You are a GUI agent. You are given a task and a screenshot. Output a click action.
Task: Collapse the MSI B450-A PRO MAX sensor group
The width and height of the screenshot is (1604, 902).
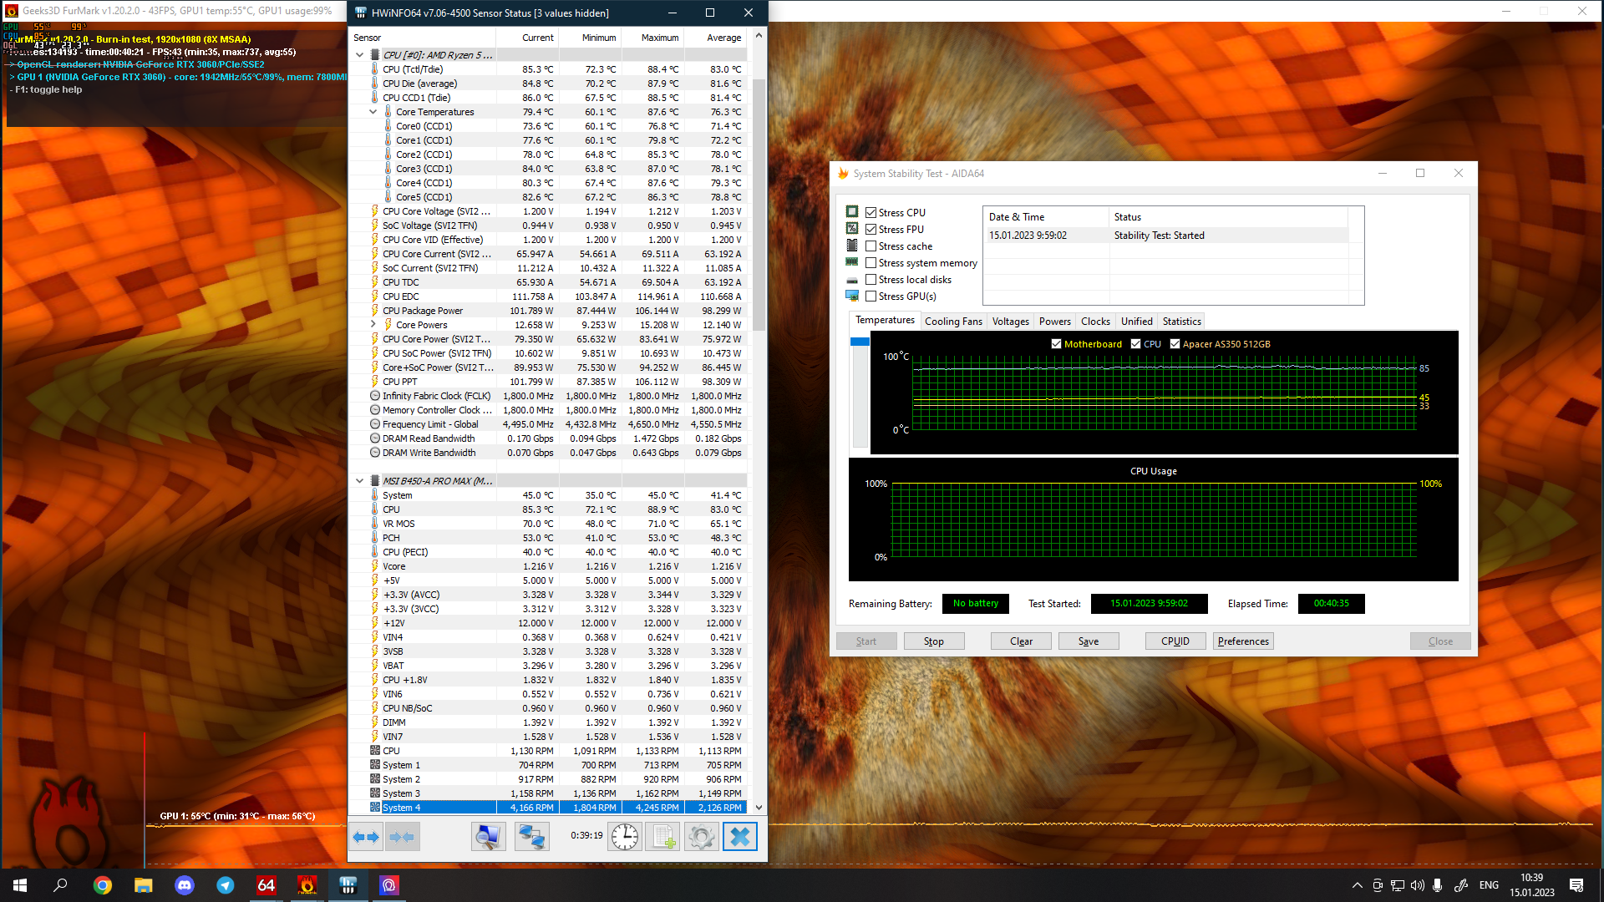[x=360, y=481]
